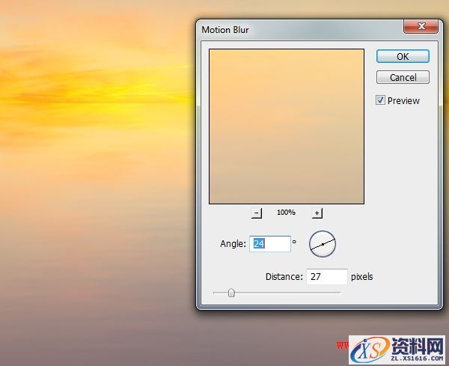Image resolution: width=449 pixels, height=366 pixels.
Task: Click the pixels unit label
Action: tap(363, 277)
